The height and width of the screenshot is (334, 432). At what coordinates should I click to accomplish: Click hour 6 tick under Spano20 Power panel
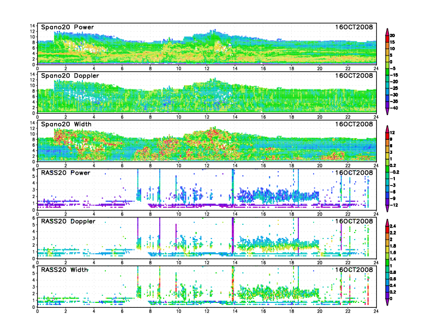(122, 69)
